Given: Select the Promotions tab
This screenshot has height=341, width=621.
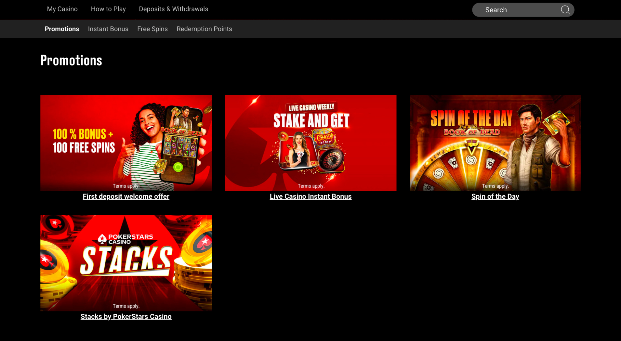Looking at the screenshot, I should point(62,29).
